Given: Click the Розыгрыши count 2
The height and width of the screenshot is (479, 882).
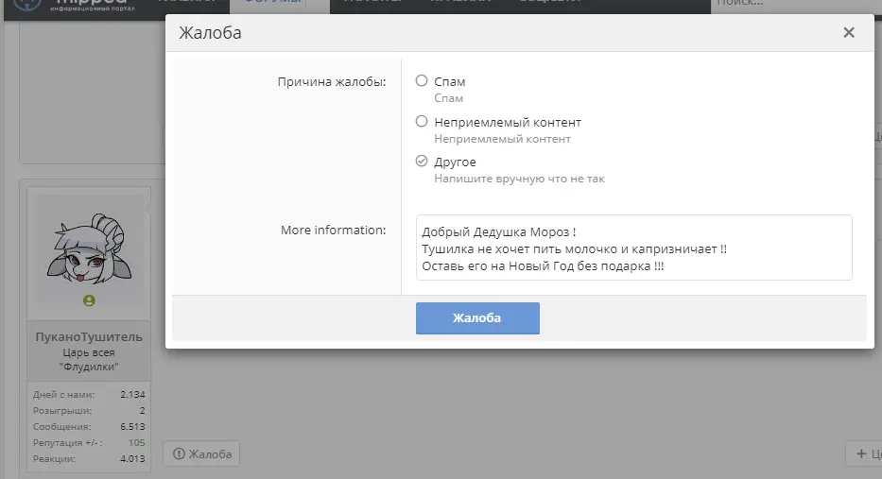Looking at the screenshot, I should [143, 410].
